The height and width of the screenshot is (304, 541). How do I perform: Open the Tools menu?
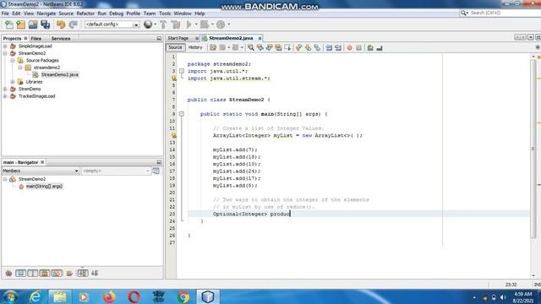point(165,14)
